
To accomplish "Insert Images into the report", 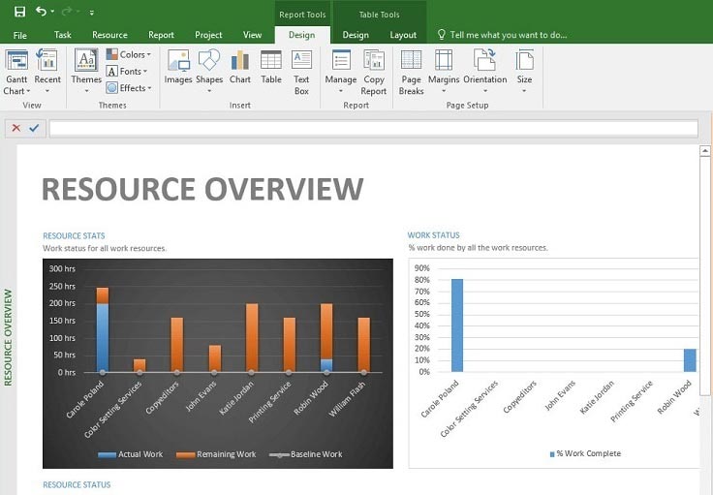I will [178, 68].
